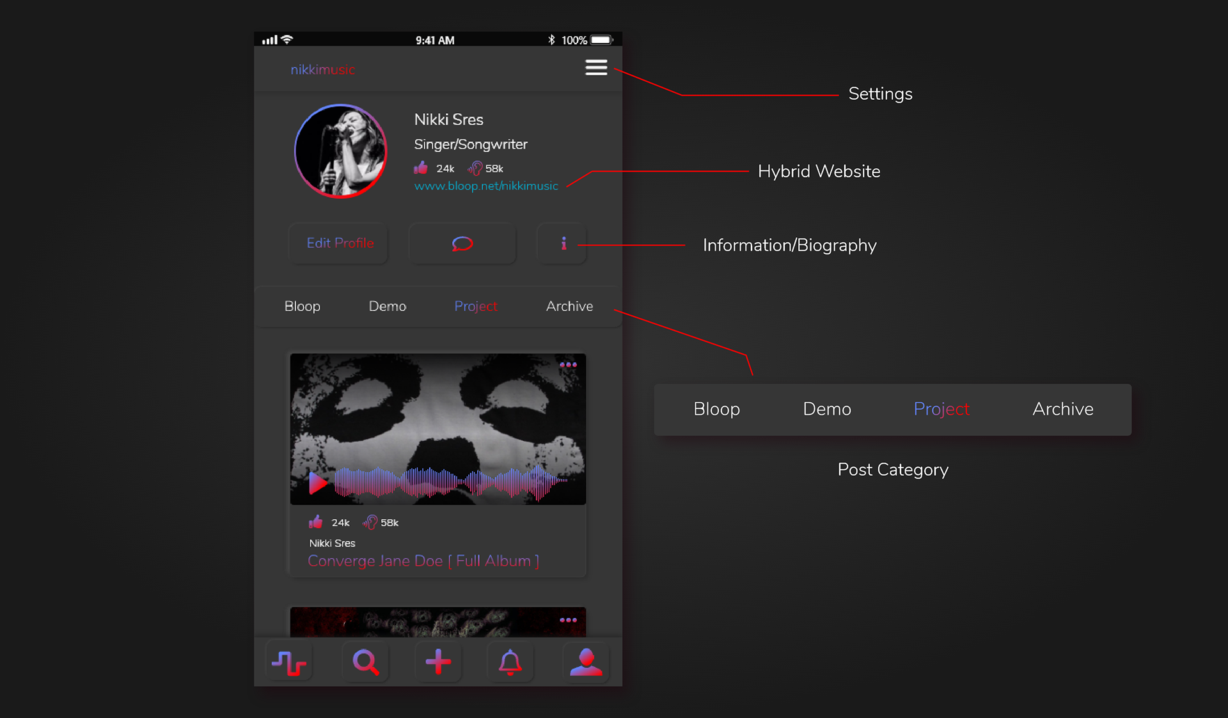Open the Archive tab in phone
Image resolution: width=1228 pixels, height=718 pixels.
(x=569, y=306)
